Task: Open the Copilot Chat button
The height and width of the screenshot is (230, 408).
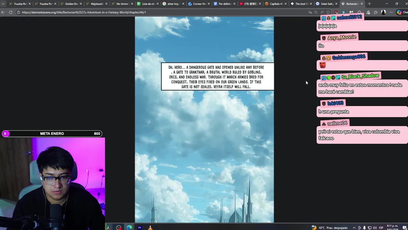Action: pos(402,12)
